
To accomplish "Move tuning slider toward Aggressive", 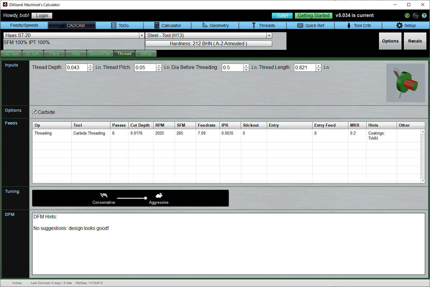I will point(145,198).
